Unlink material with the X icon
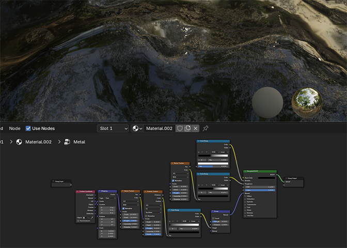347x248 pixels. coord(196,128)
